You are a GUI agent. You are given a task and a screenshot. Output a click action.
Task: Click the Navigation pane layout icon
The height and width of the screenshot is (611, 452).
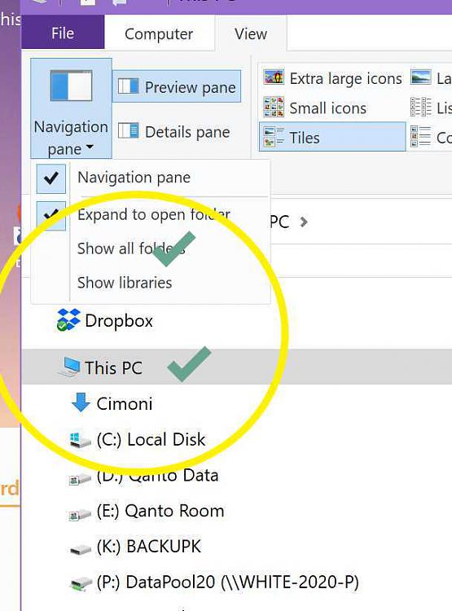click(x=71, y=86)
